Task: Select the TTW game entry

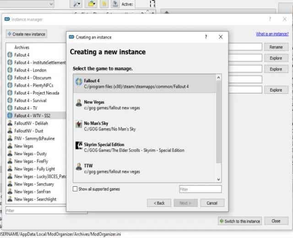Action: coord(144,168)
